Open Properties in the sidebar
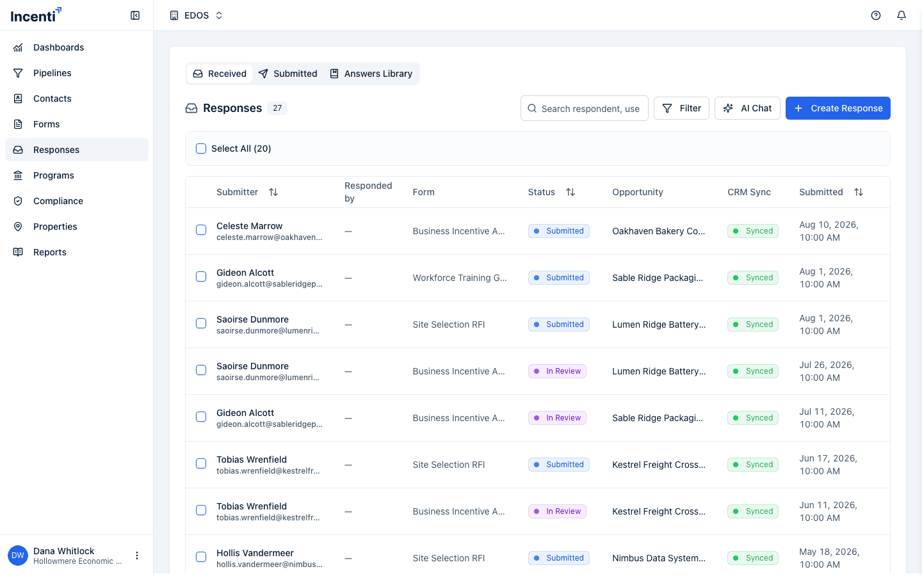Image resolution: width=922 pixels, height=576 pixels. coord(77,227)
